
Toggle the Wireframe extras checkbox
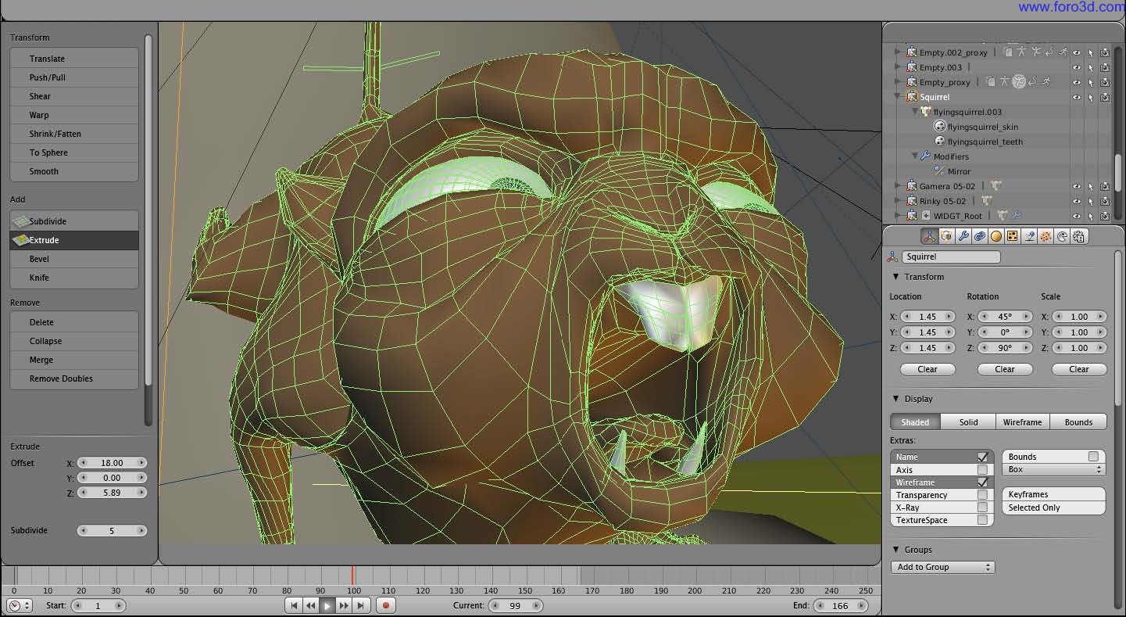pos(982,482)
